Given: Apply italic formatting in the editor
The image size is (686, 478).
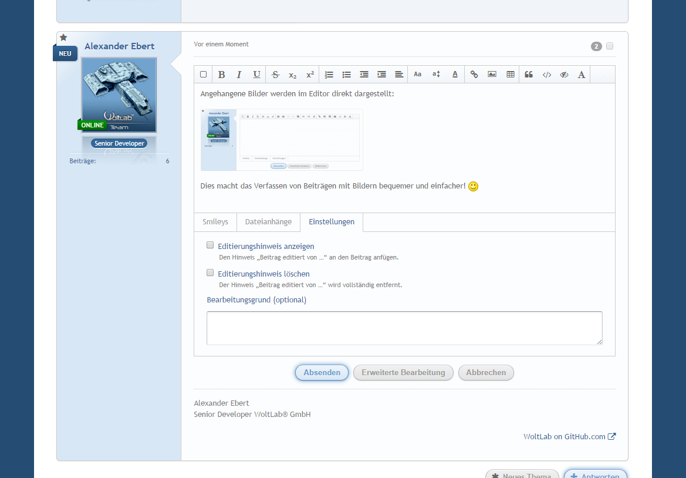Looking at the screenshot, I should coord(239,75).
